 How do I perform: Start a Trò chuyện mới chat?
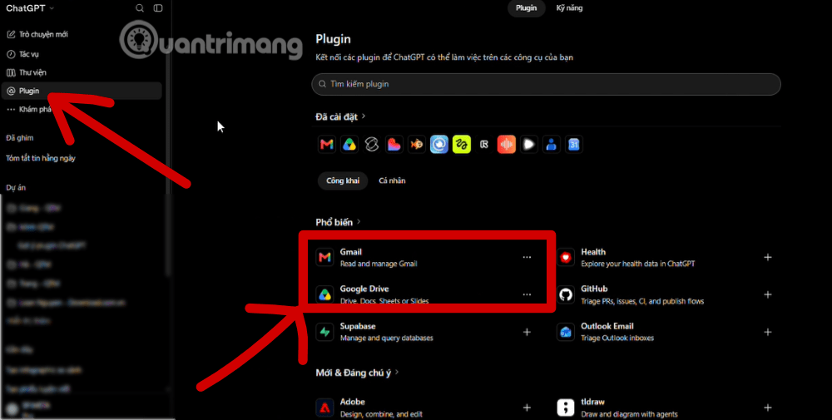pos(37,34)
